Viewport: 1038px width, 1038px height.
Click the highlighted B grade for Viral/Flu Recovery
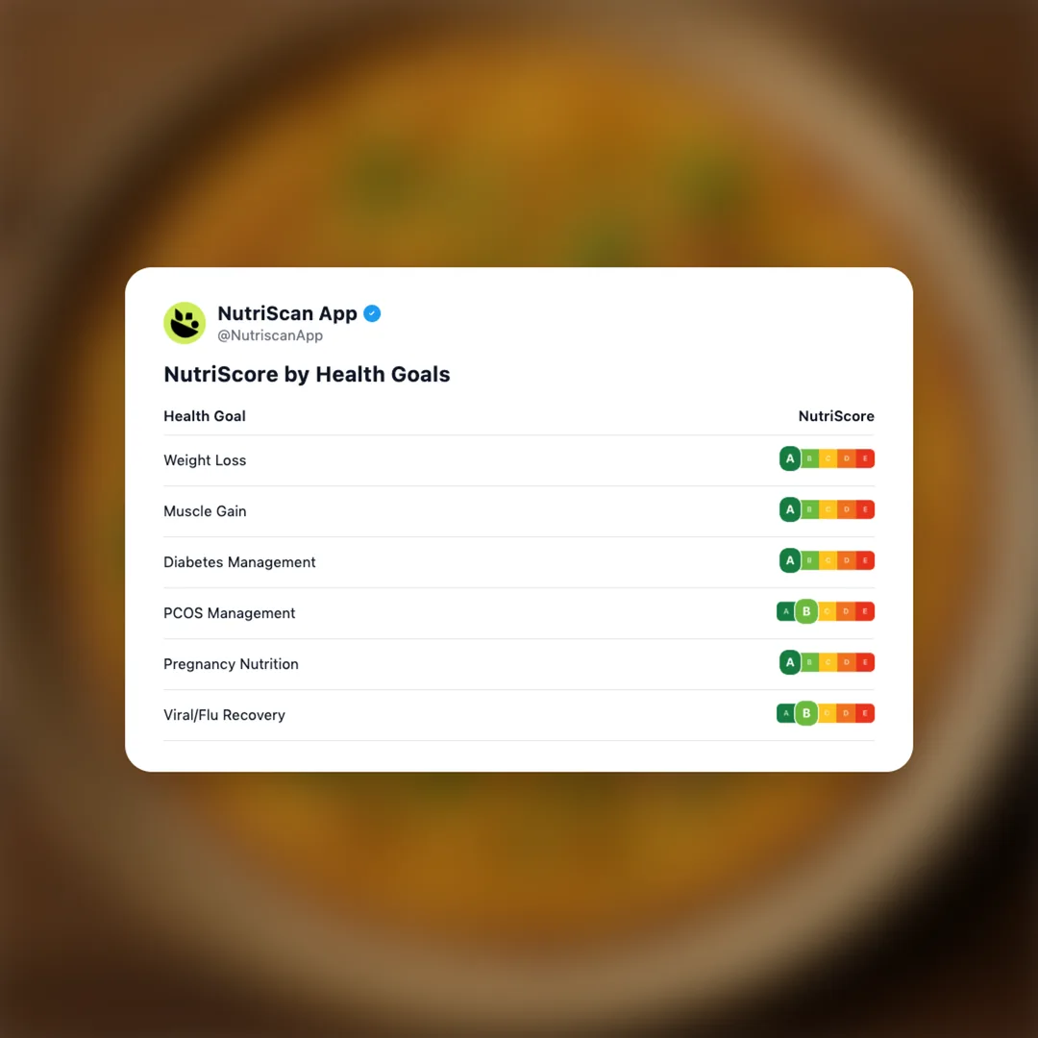806,713
